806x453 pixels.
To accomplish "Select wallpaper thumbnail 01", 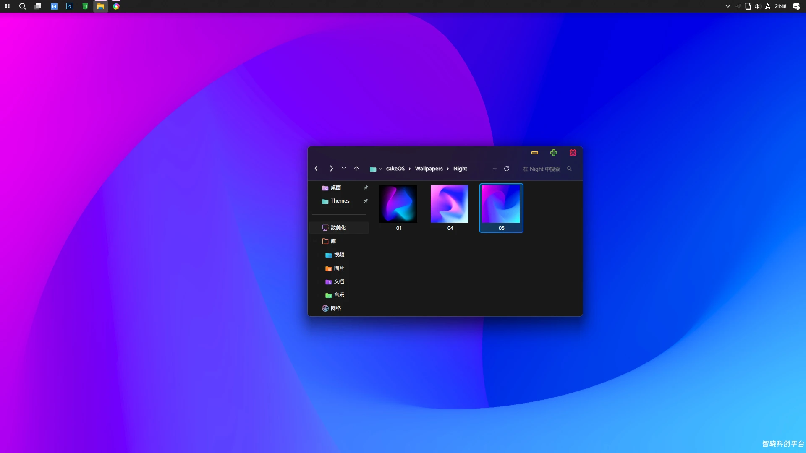I will (x=398, y=208).
